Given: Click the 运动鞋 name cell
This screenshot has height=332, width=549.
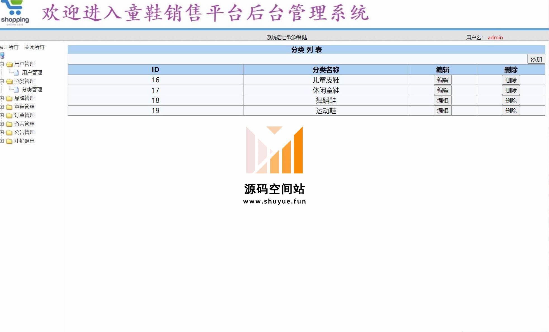Looking at the screenshot, I should click(x=326, y=111).
